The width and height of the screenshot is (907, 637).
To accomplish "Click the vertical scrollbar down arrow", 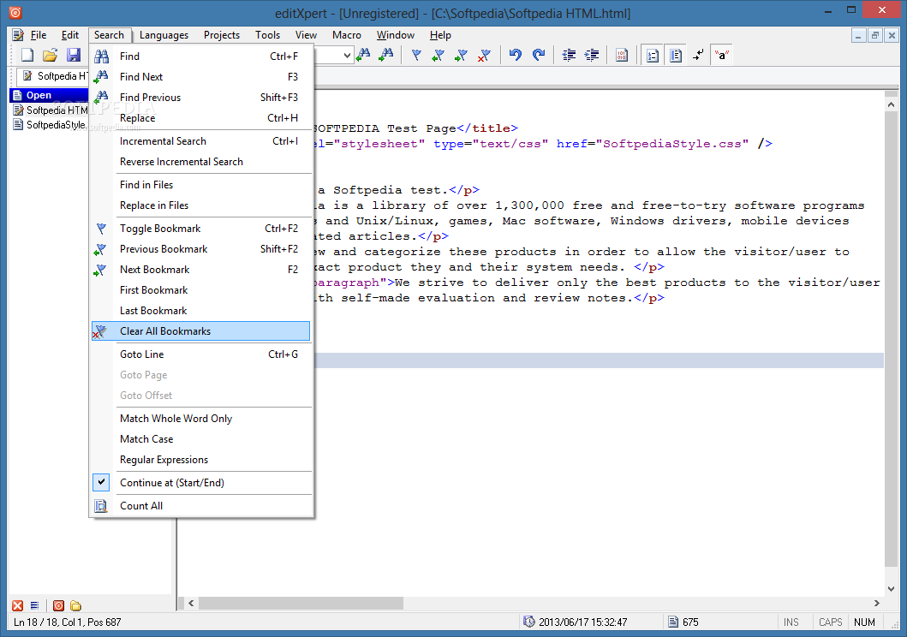I will (x=891, y=589).
